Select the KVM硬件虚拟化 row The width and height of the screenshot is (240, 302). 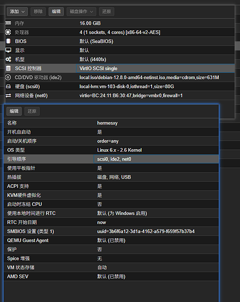(x=111, y=195)
